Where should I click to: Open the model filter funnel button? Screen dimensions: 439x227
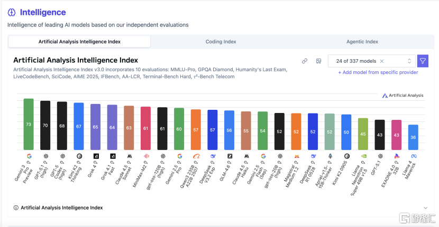click(423, 61)
